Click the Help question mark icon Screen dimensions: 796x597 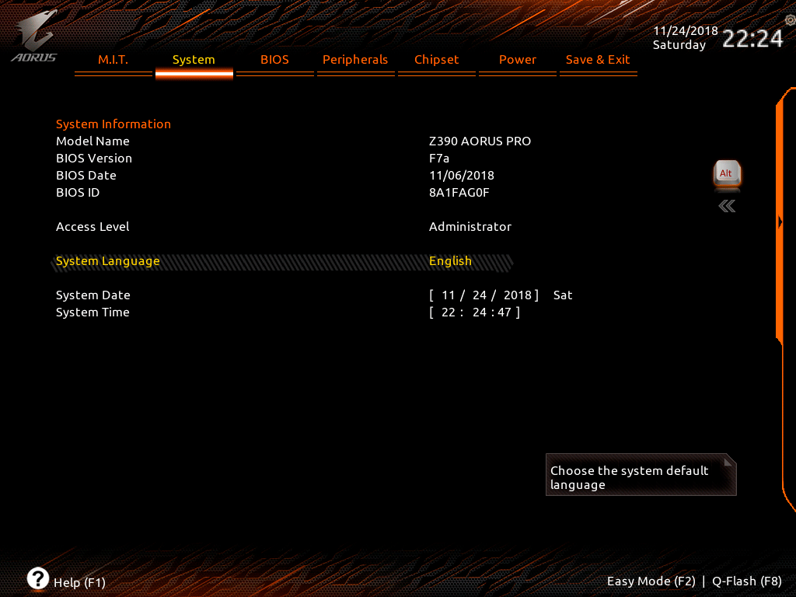click(x=37, y=578)
